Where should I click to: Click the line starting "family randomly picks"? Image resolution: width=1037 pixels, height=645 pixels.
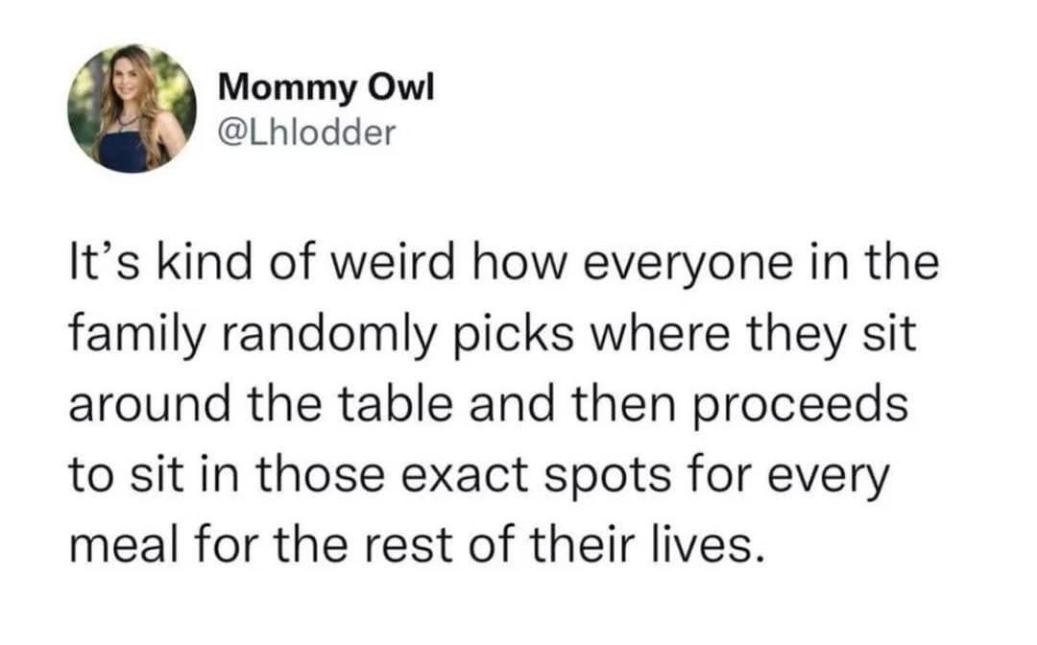tap(488, 335)
